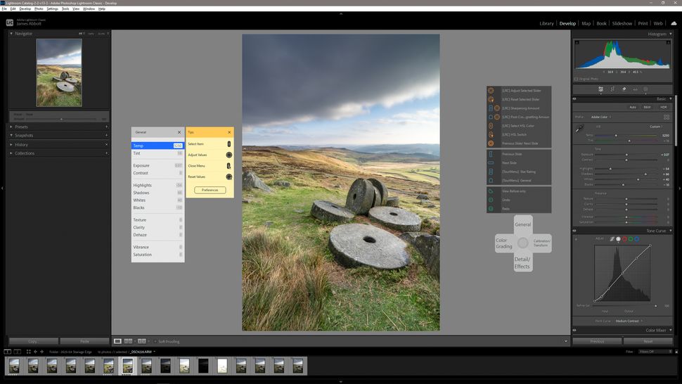Screen dimensions: 682x384
Task: Open the profile browser grid icon
Action: (x=666, y=117)
